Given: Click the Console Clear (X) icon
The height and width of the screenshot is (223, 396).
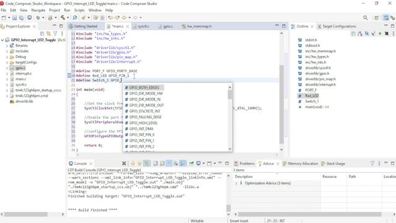Looking at the screenshot, I should [124, 164].
